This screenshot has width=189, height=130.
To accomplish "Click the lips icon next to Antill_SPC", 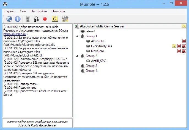I will click(x=88, y=61).
